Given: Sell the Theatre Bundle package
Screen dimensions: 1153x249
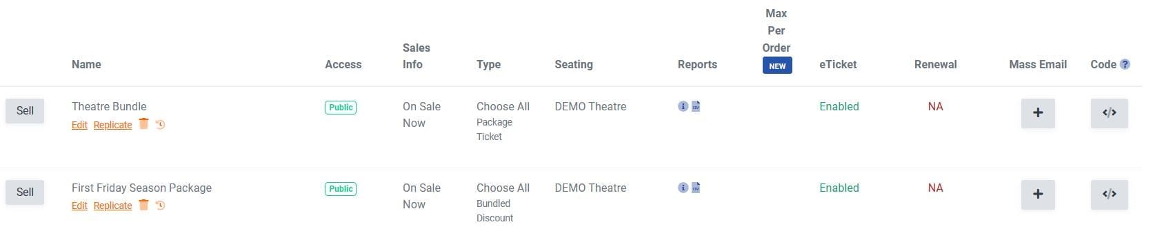Looking at the screenshot, I should point(25,111).
